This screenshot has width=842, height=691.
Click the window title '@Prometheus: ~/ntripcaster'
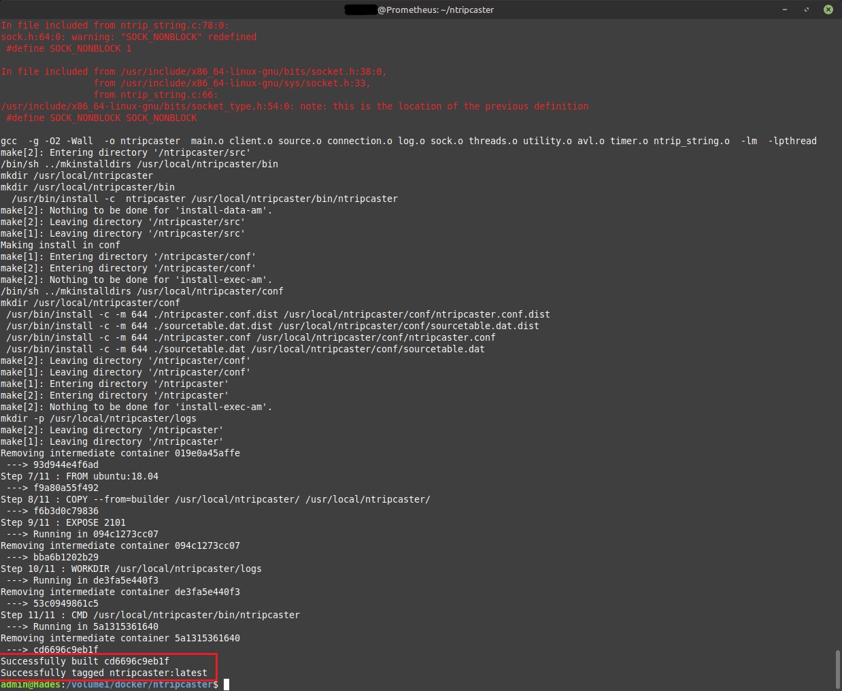pos(435,10)
